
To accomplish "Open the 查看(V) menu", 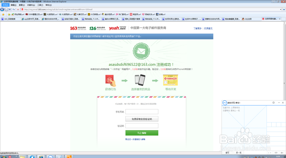I will (22, 5).
